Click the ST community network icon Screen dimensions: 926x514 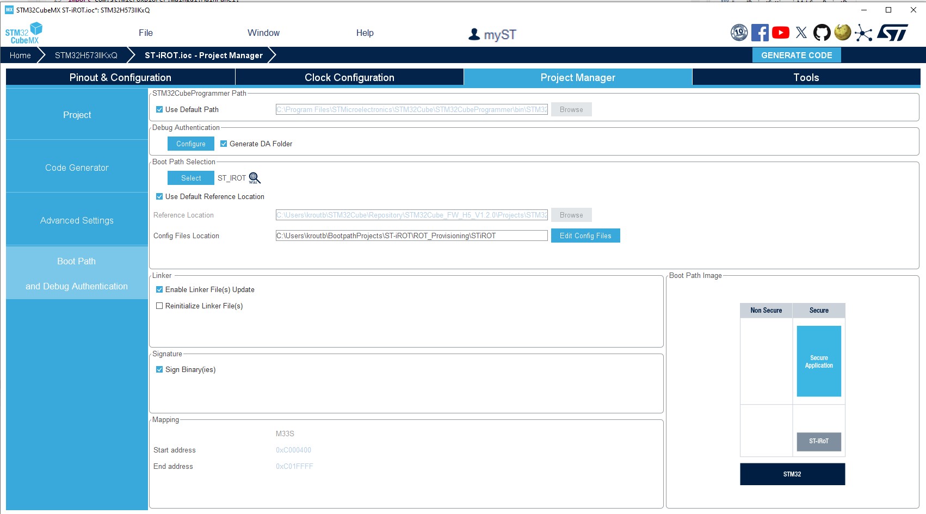863,33
